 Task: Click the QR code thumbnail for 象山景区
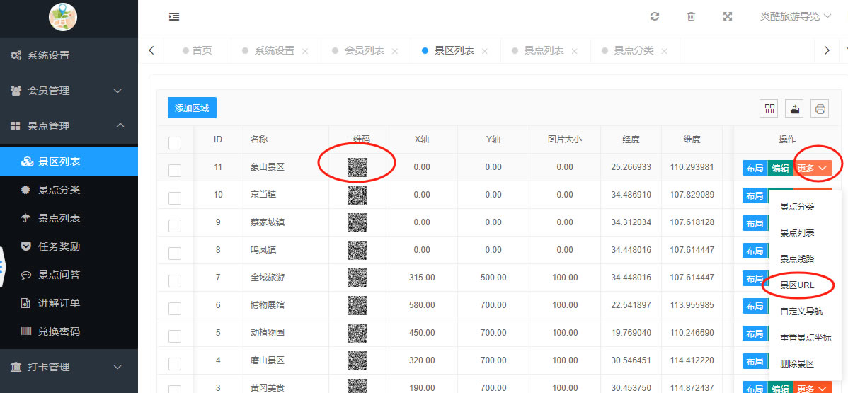357,168
